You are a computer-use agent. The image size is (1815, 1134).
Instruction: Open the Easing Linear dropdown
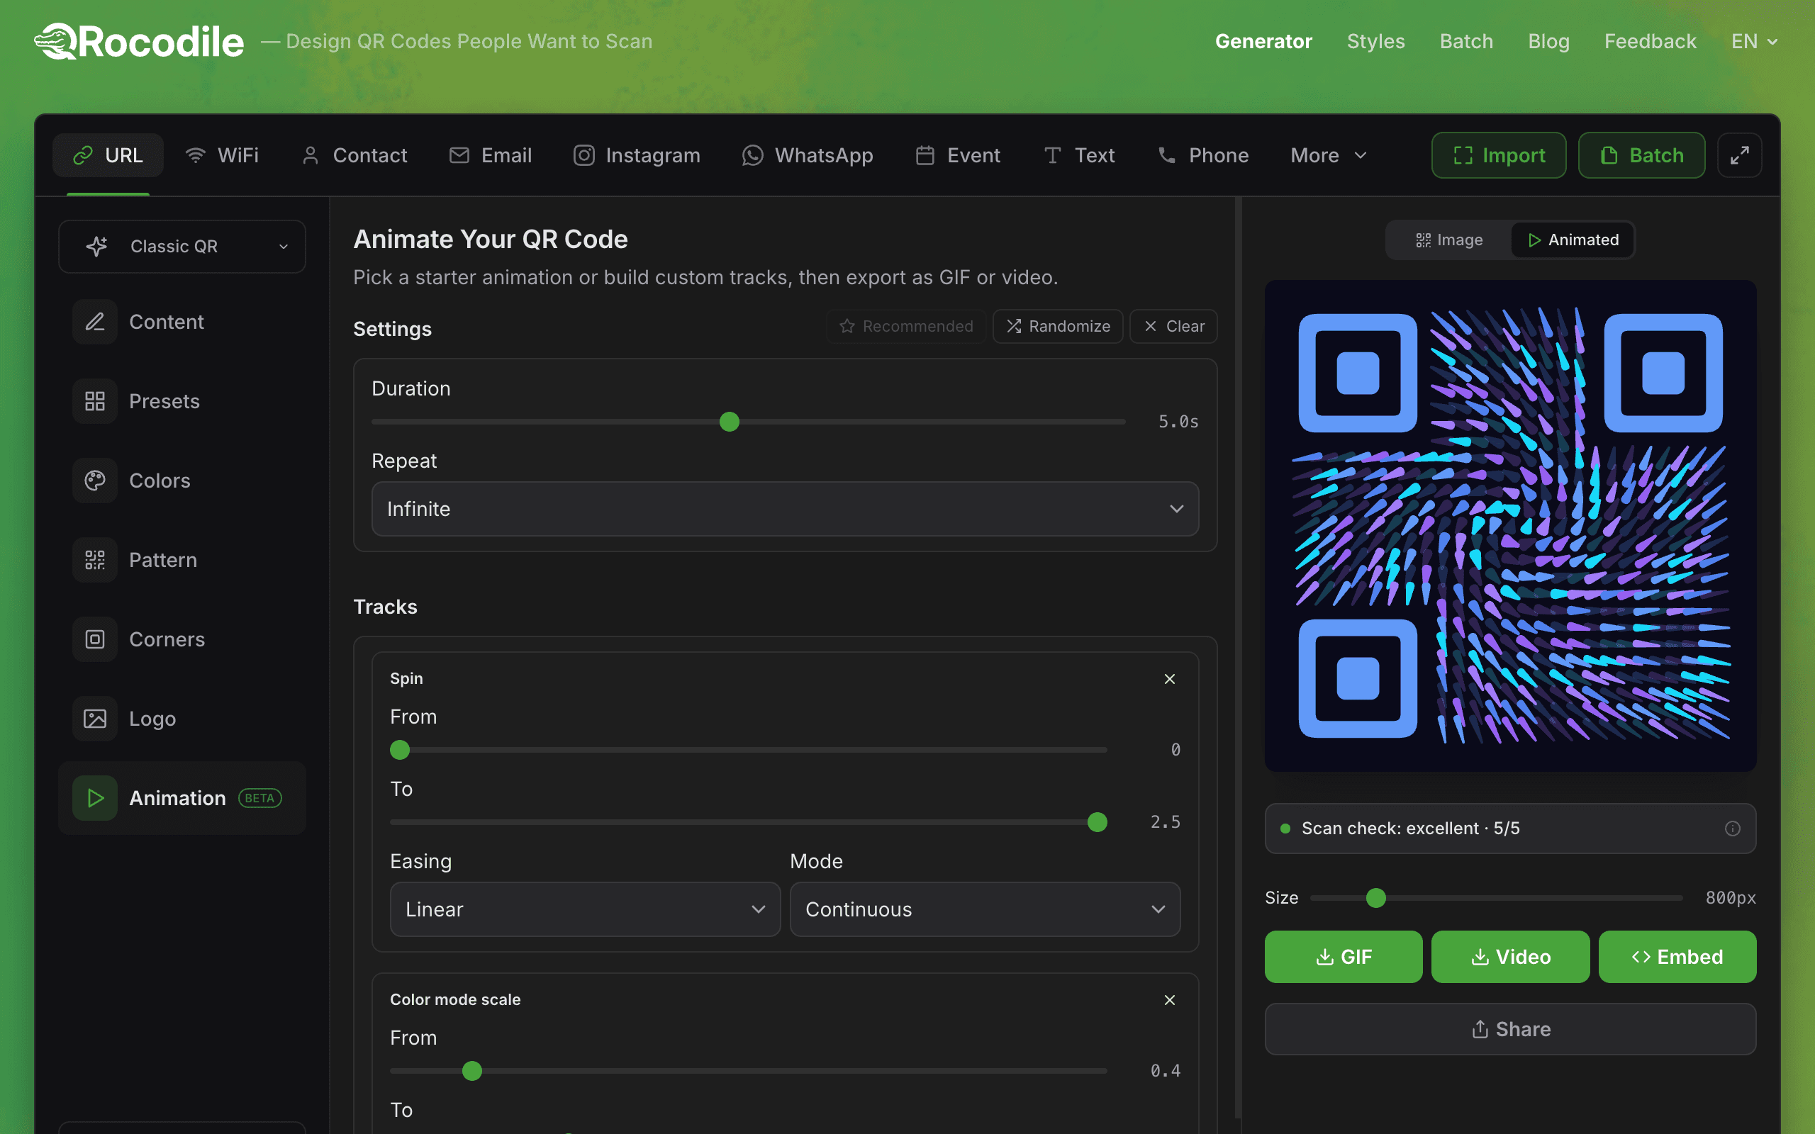click(585, 909)
